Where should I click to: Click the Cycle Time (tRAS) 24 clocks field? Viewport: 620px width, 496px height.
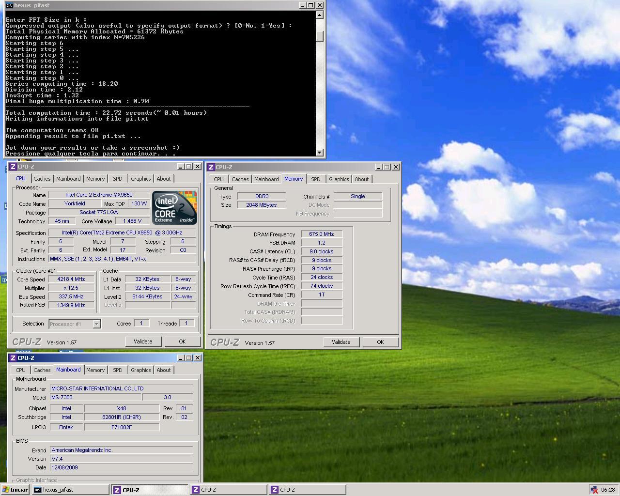pos(322,277)
